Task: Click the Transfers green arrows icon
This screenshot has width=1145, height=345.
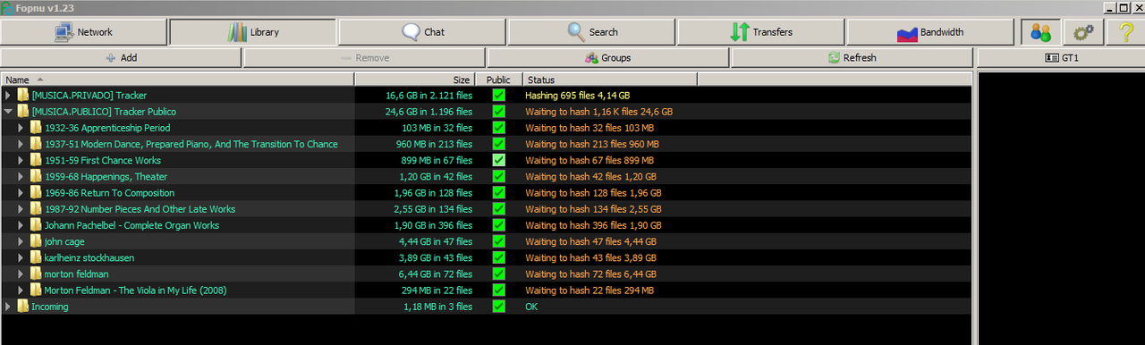Action: point(739,32)
